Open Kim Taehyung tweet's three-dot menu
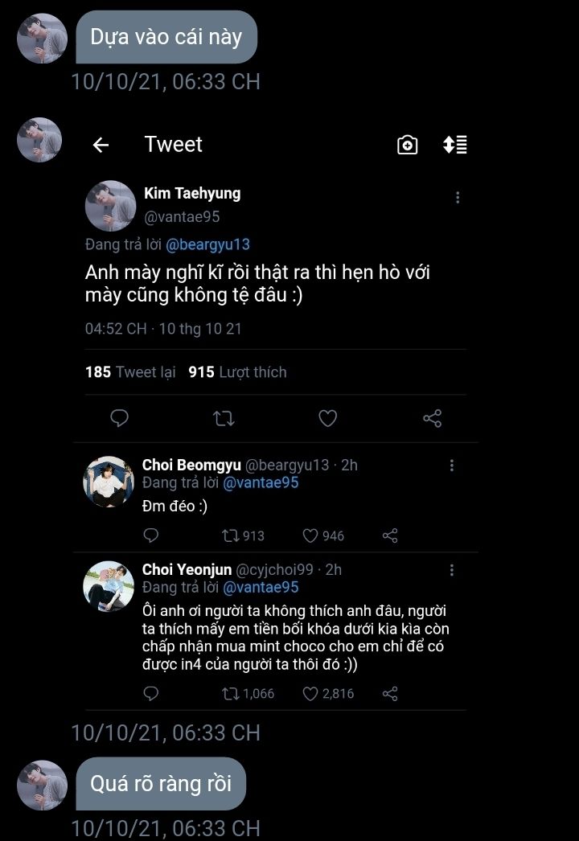This screenshot has height=841, width=579. (458, 198)
